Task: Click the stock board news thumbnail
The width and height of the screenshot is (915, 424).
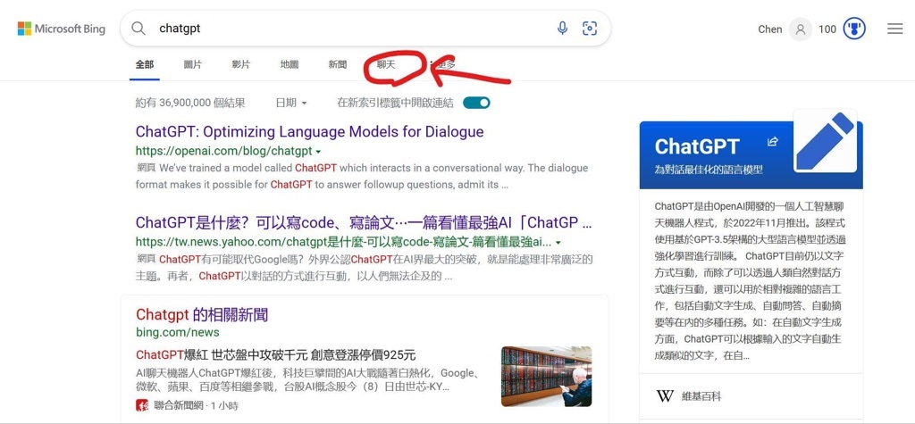Action: tap(546, 377)
